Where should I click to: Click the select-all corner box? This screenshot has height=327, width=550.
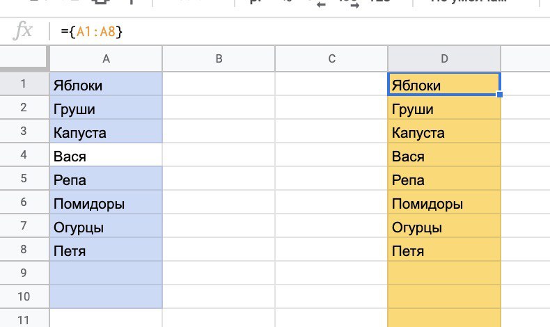(x=24, y=59)
